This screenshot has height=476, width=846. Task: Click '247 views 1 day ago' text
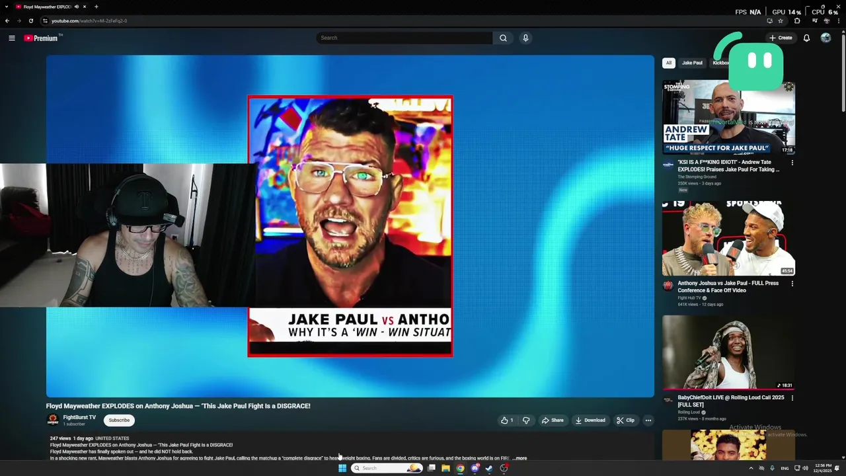tap(71, 438)
